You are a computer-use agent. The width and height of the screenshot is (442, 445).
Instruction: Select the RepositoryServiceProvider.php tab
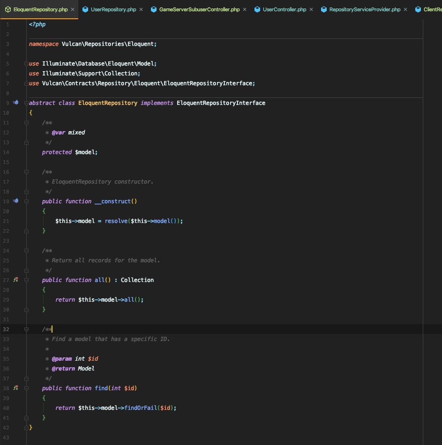365,9
